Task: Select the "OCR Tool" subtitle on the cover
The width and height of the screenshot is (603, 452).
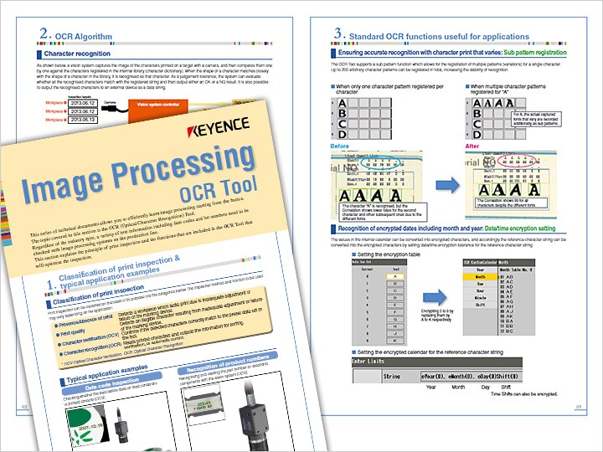Action: pyautogui.click(x=218, y=189)
